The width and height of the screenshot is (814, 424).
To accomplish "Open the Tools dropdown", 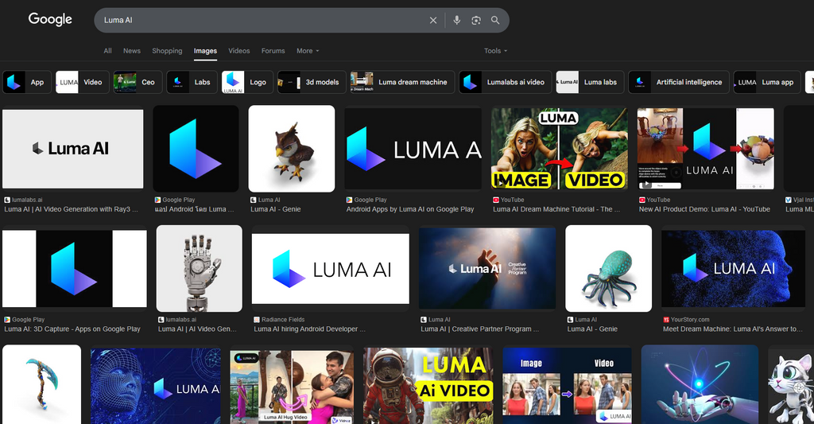I will point(495,51).
